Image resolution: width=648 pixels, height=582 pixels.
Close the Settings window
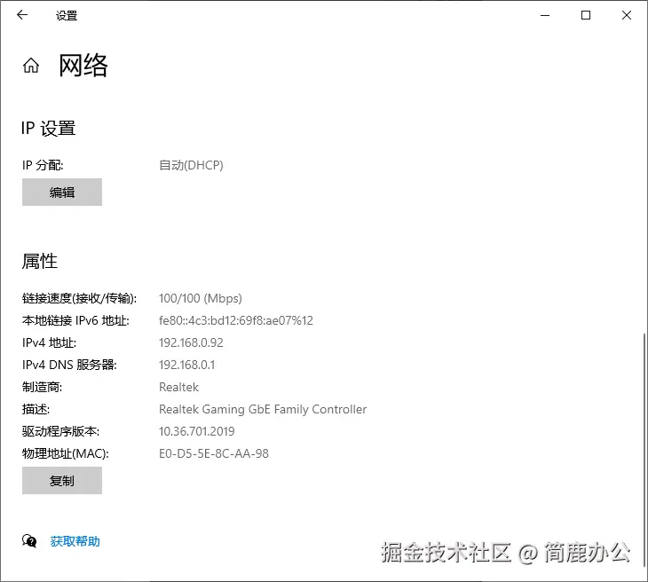tap(627, 15)
